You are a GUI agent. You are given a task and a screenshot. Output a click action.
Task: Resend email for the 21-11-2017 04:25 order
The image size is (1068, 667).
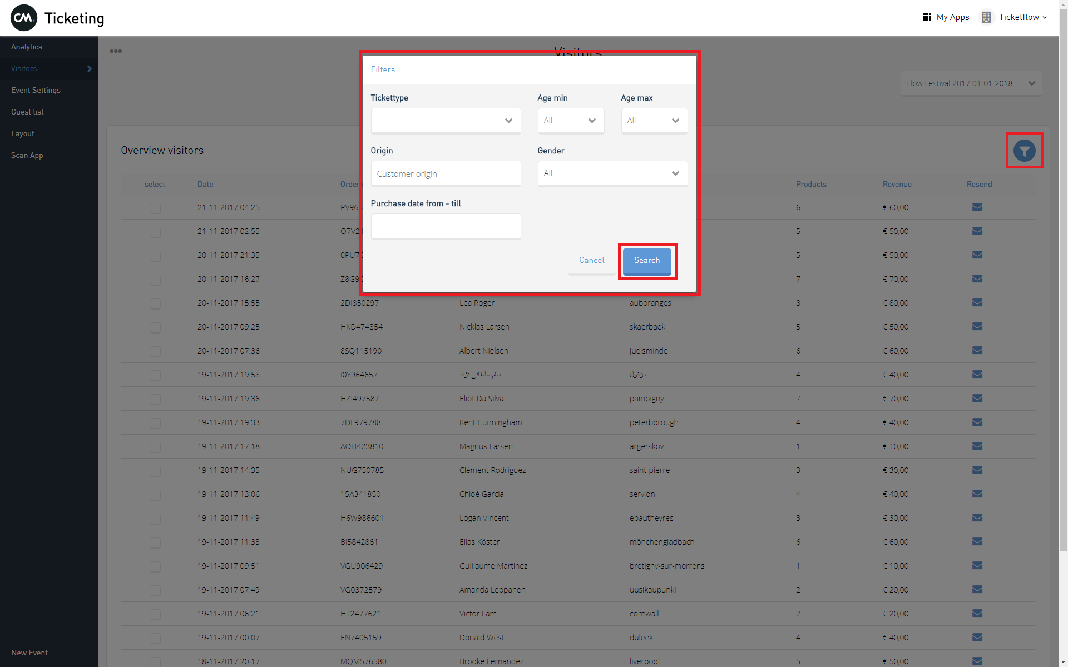point(977,207)
